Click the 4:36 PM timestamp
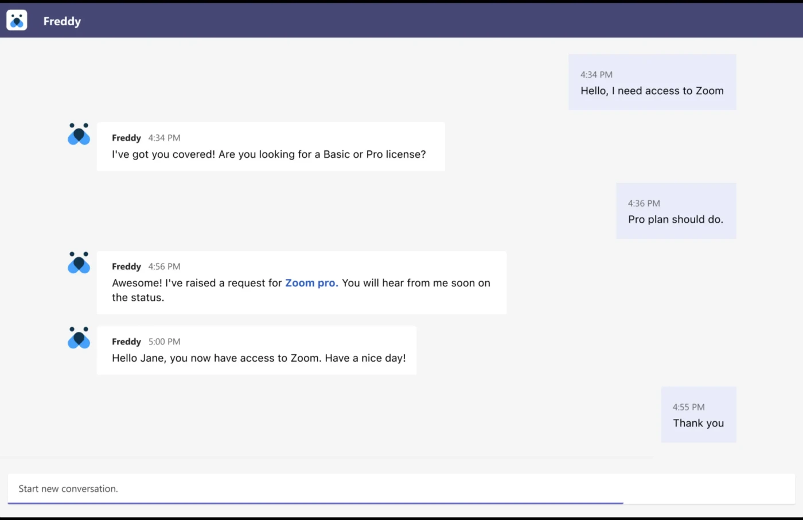Screen dimensions: 803x520 tap(644, 203)
